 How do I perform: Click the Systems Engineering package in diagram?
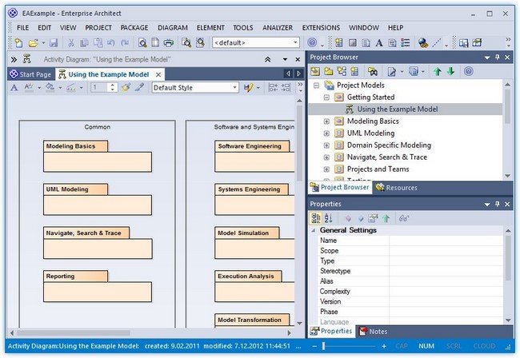[254, 200]
